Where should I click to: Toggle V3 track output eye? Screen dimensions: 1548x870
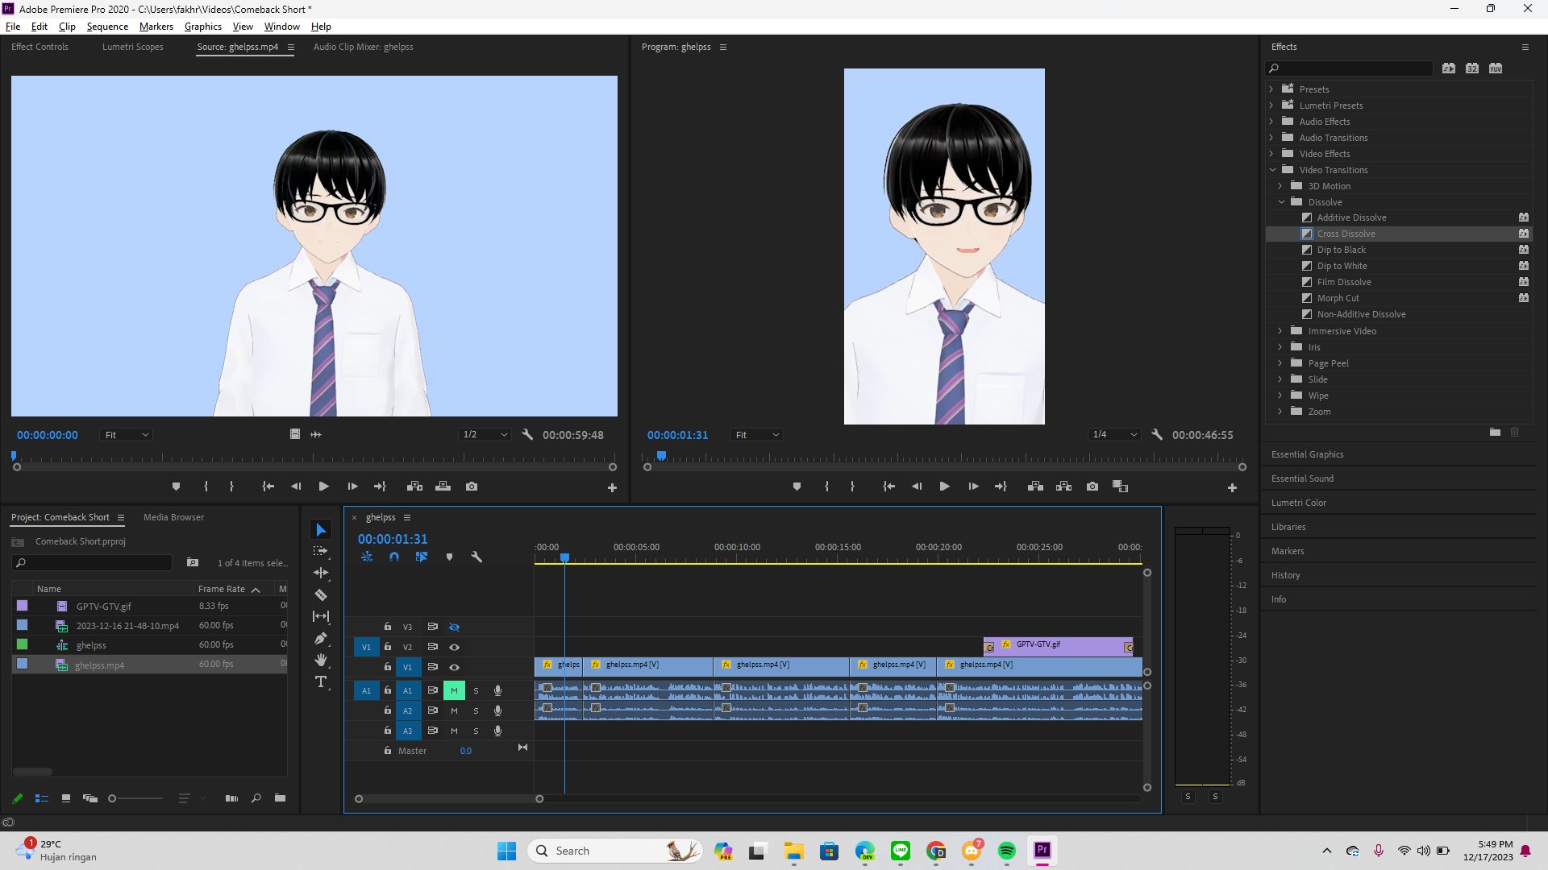coord(454,627)
